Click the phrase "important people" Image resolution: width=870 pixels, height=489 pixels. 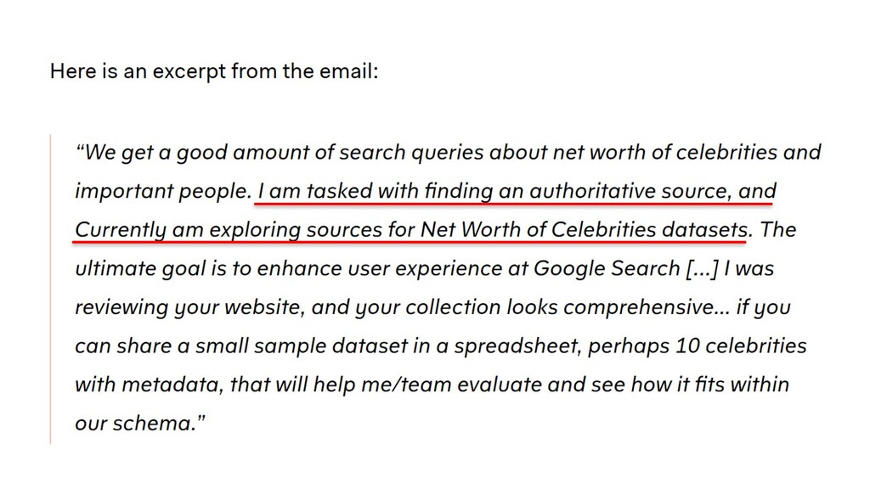(x=161, y=192)
